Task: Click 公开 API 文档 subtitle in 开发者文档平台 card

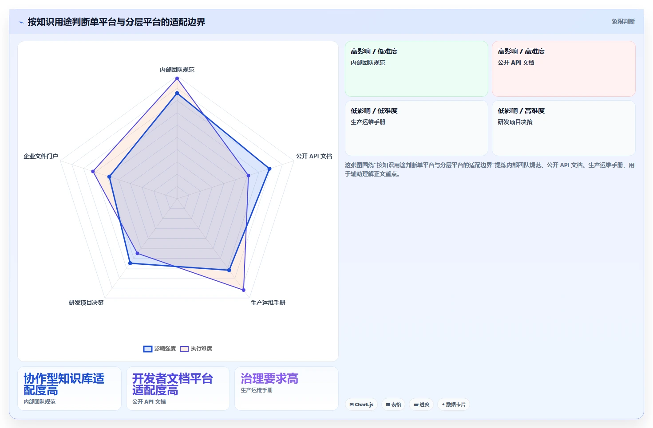Action: 149,402
